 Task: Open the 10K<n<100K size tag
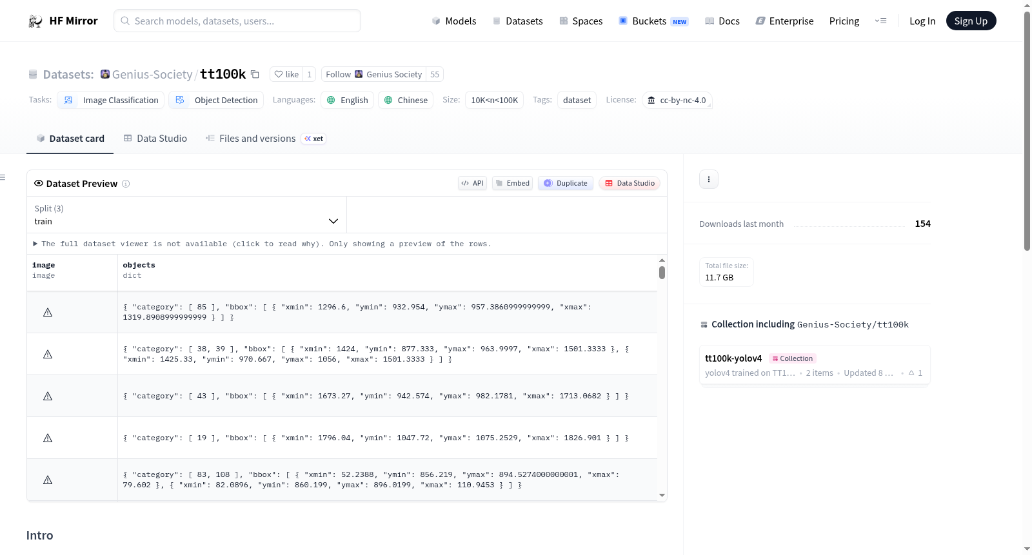pos(494,100)
